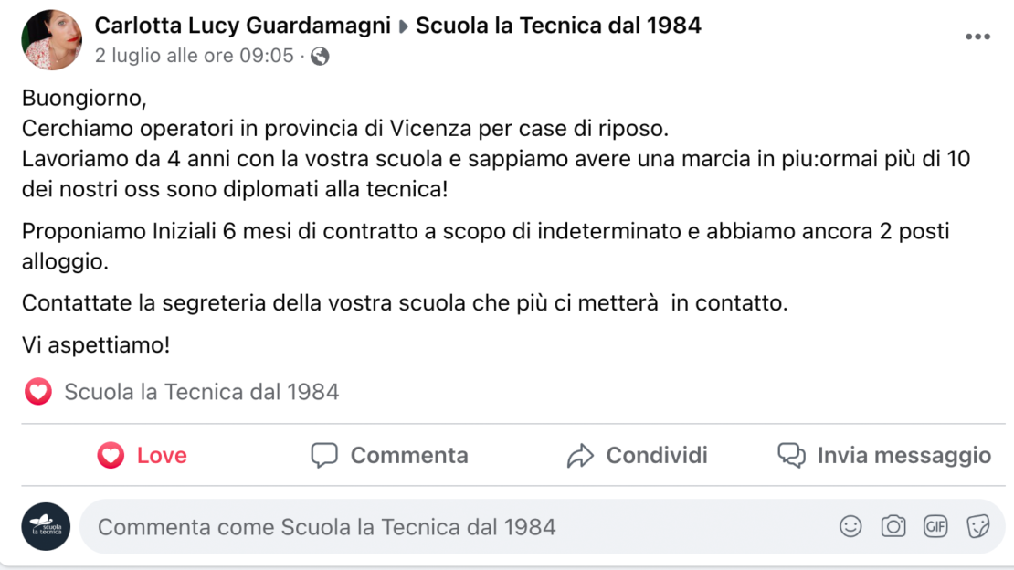Click the Invia messaggio chat bubbles icon

791,455
